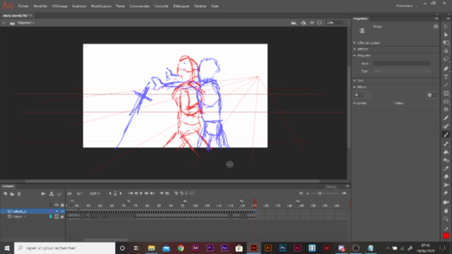Play the timeline animation
Screen dimensions: 452x254
[x=141, y=193]
